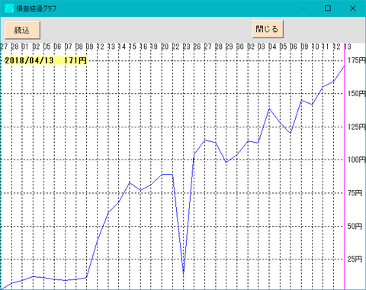Click the 100円 axis label

[357, 159]
